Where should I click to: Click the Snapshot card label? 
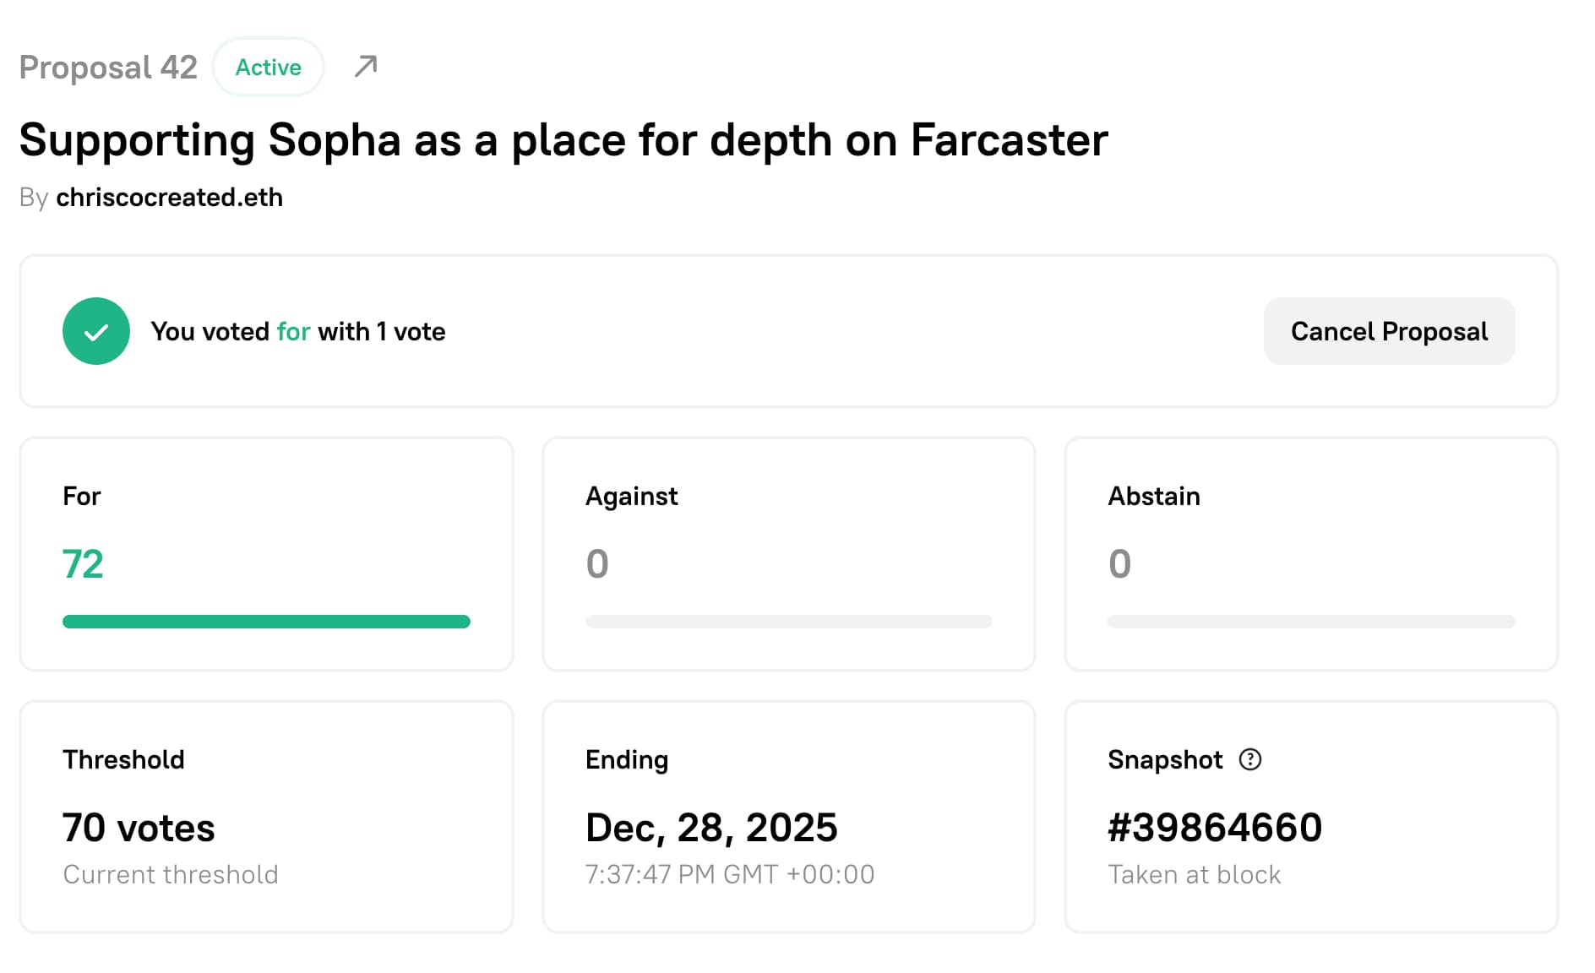(x=1164, y=759)
